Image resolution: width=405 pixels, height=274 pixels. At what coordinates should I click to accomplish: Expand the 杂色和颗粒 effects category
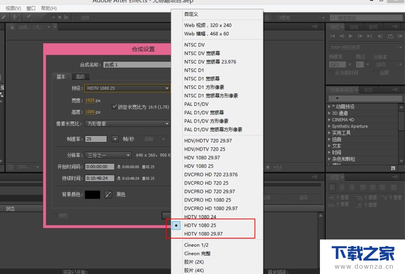[x=329, y=159]
